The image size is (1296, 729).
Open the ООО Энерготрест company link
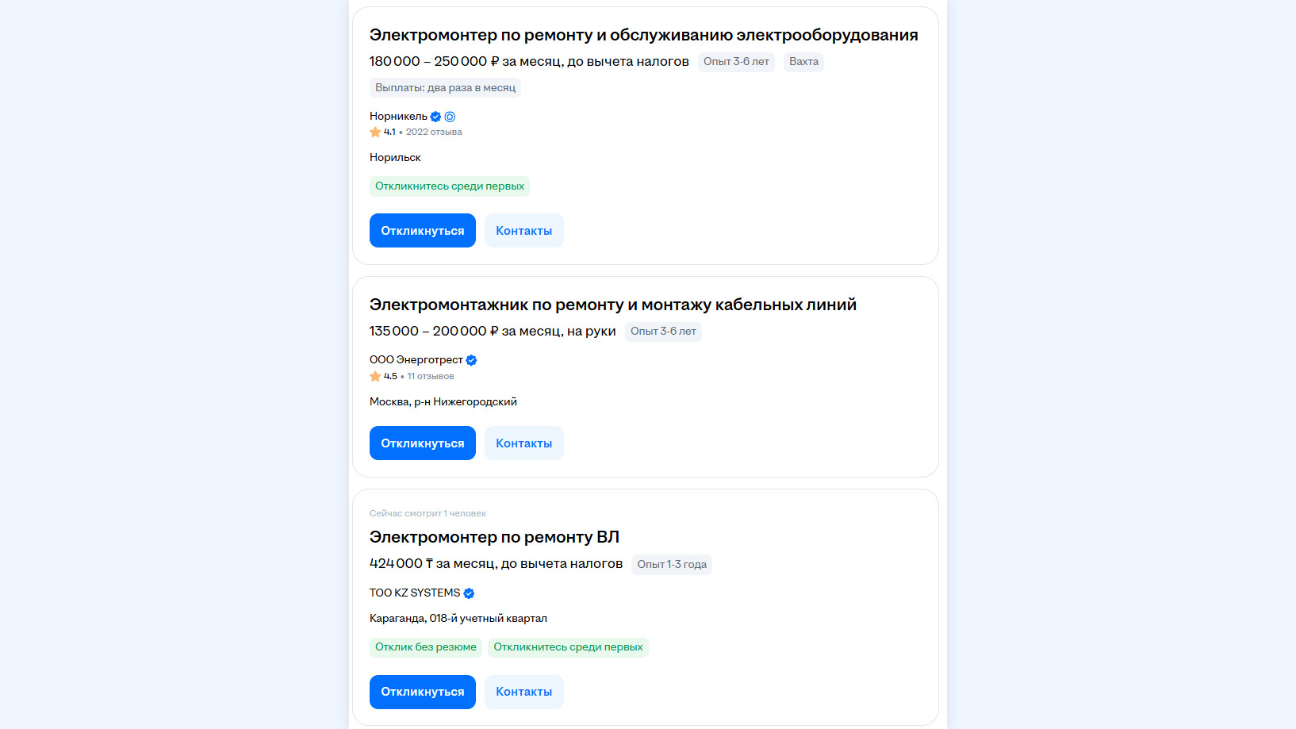pos(416,360)
